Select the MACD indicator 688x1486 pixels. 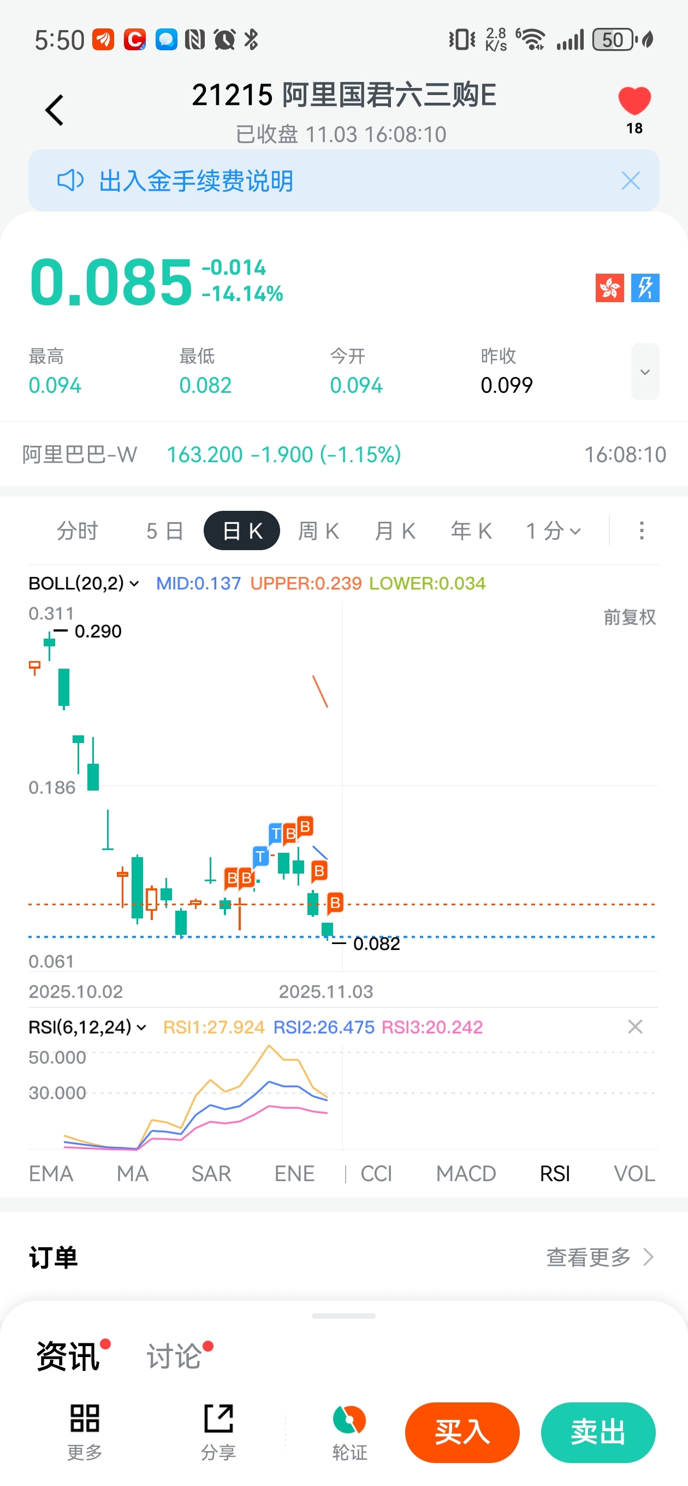click(x=465, y=1173)
